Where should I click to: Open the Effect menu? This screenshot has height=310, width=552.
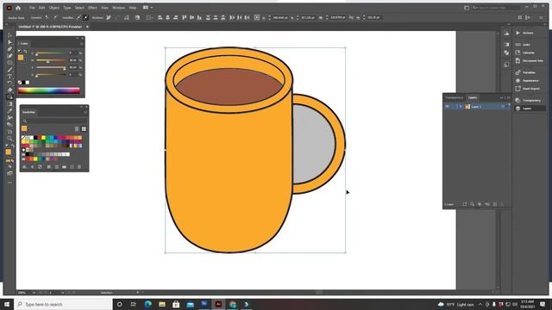coord(92,8)
